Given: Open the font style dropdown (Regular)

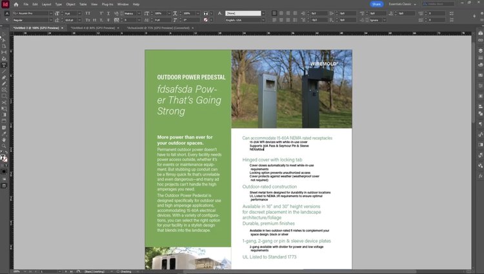Looking at the screenshot, I should [x=50, y=20].
